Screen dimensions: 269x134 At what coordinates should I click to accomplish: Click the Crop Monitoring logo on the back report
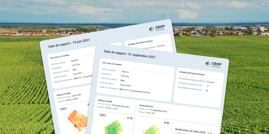point(157,28)
